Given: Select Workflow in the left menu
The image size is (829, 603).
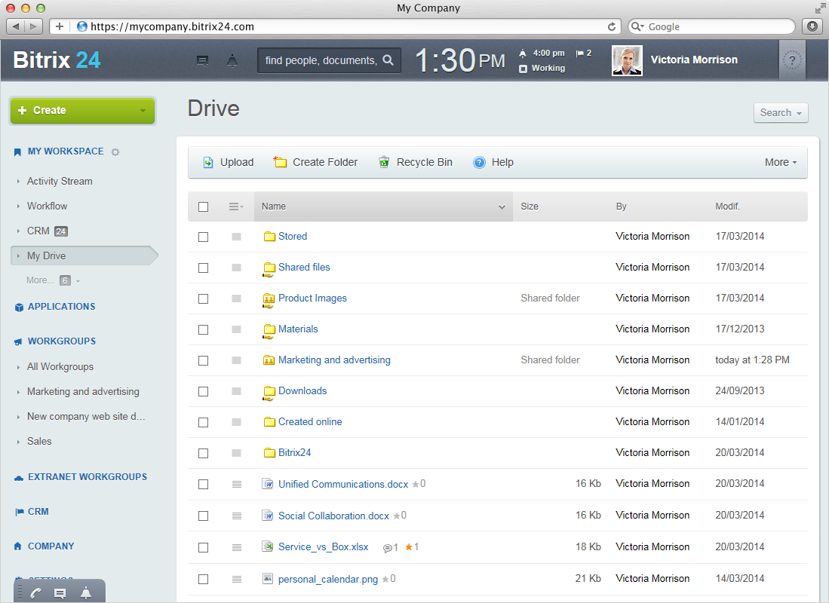Looking at the screenshot, I should 47,206.
